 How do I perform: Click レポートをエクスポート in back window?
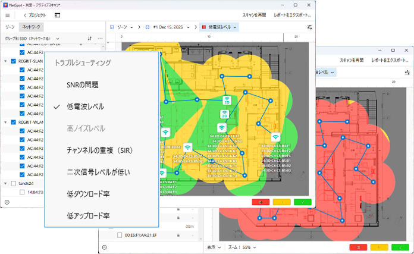(390, 61)
